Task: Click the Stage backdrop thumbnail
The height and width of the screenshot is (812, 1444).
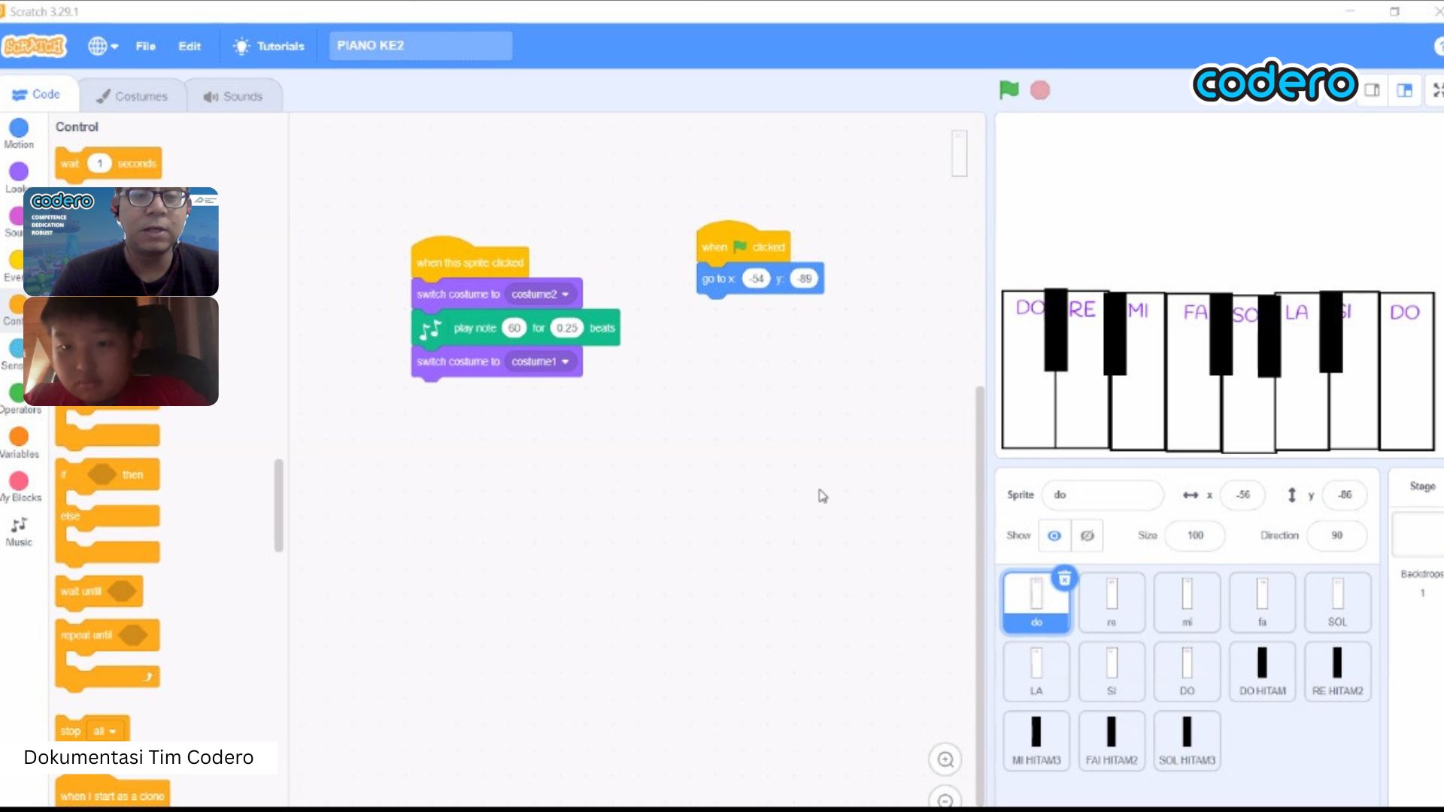Action: pos(1418,535)
